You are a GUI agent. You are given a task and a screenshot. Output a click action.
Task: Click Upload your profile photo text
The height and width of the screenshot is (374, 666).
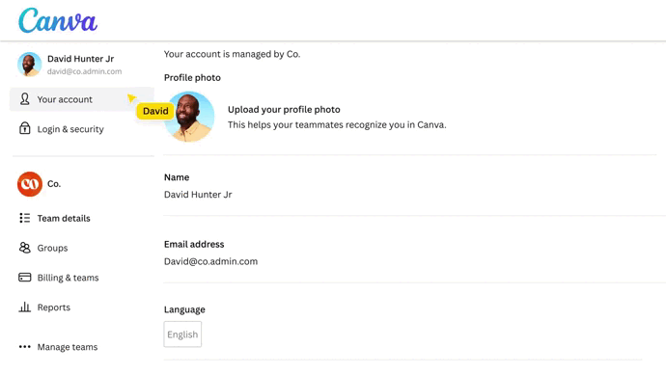click(x=284, y=109)
